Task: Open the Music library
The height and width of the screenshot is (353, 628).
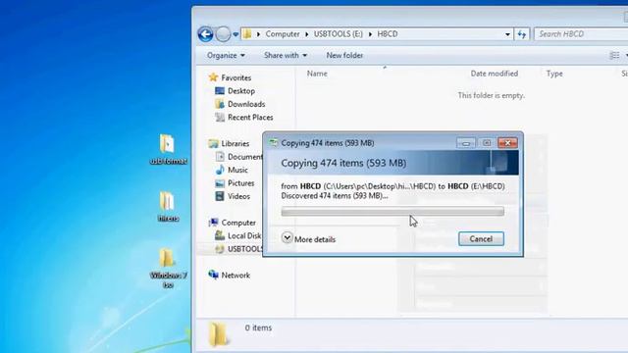Action: point(237,170)
